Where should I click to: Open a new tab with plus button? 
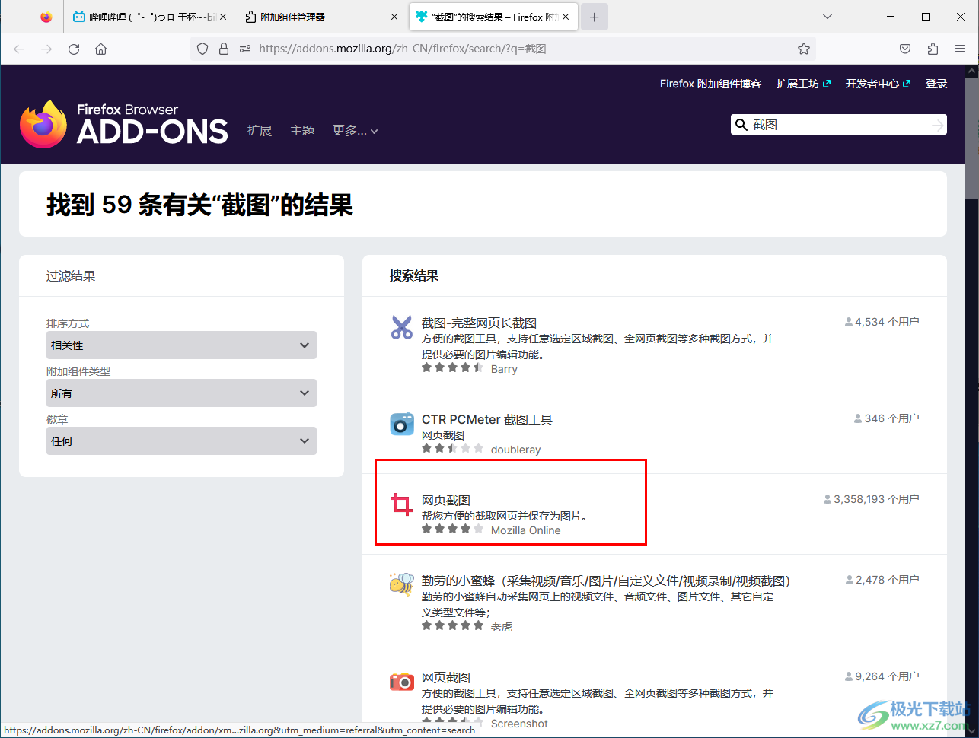tap(595, 17)
